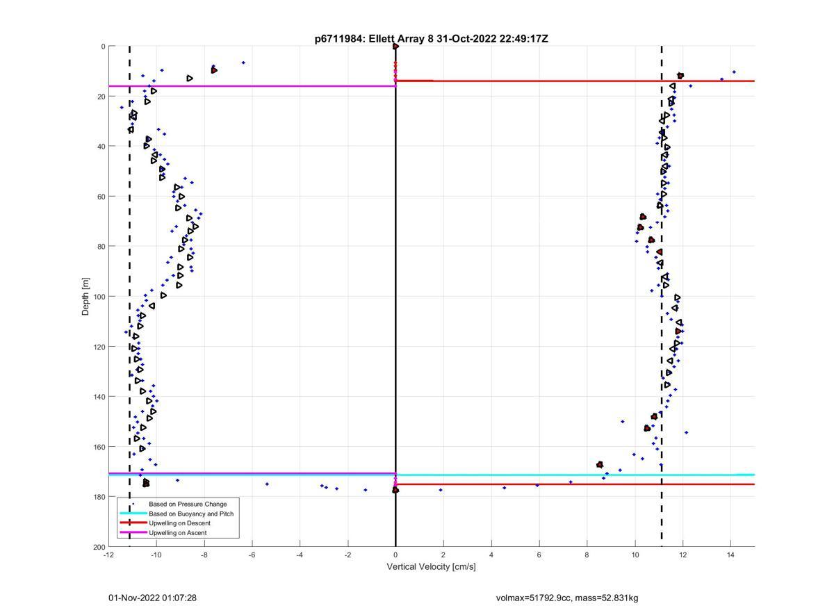Click the timestamp '01-Nov-2022 01:07:28'
Viewport: 834px width, 615px height.
(152, 598)
